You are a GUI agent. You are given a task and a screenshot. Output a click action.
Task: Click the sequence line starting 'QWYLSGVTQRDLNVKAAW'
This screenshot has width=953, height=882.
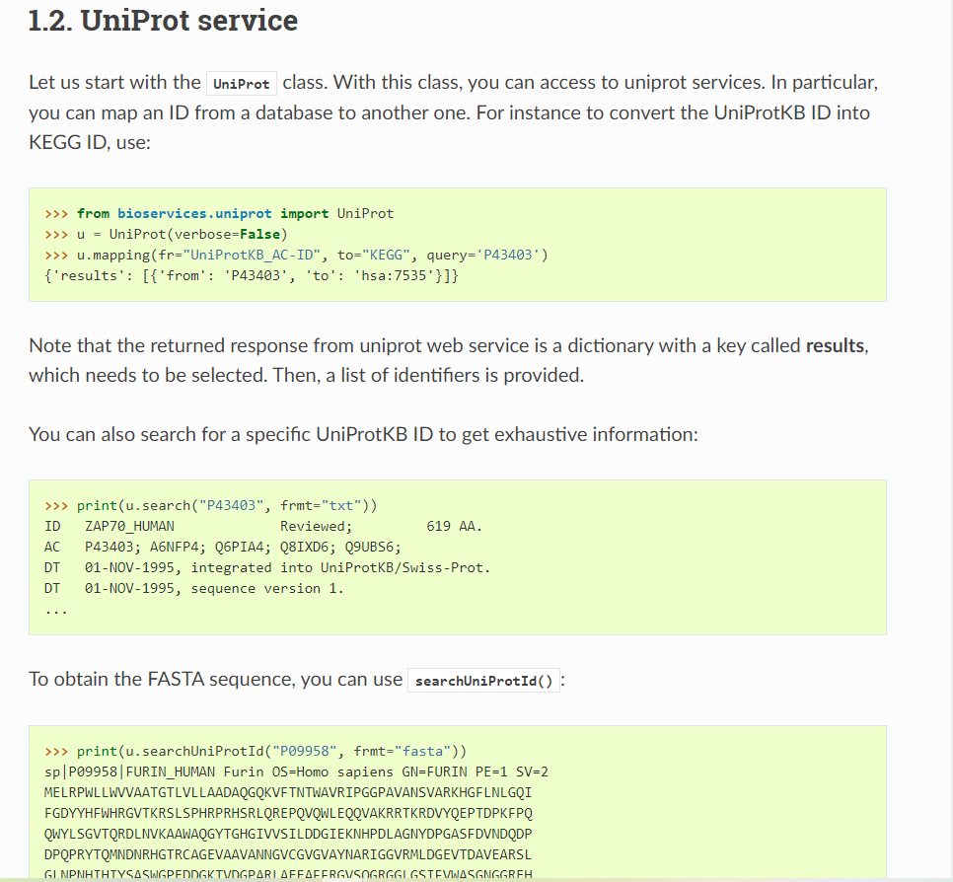point(288,834)
